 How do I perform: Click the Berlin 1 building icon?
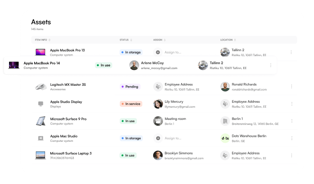pos(225,121)
